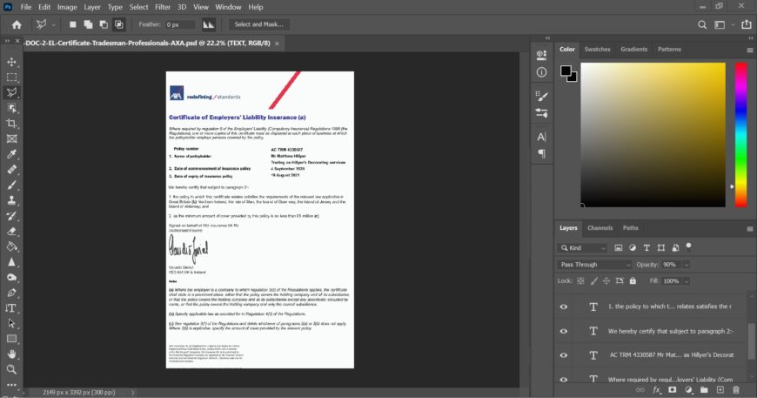Open the Color panel flyout menu
Image resolution: width=757 pixels, height=398 pixels.
coord(749,50)
